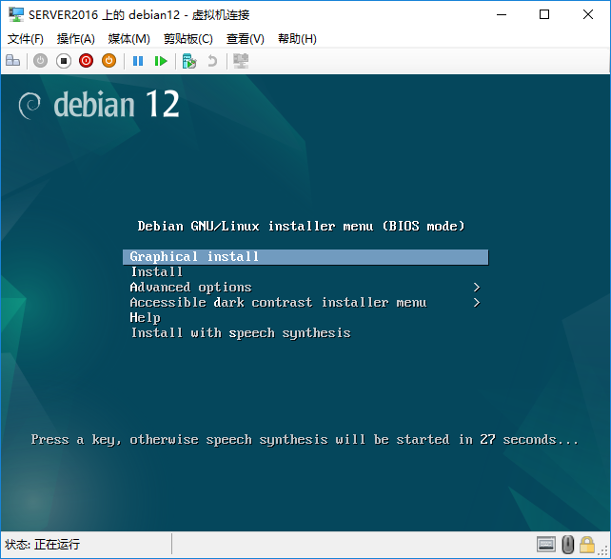Save VM state with the orange icon
Viewport: 611px width, 559px height.
point(108,61)
